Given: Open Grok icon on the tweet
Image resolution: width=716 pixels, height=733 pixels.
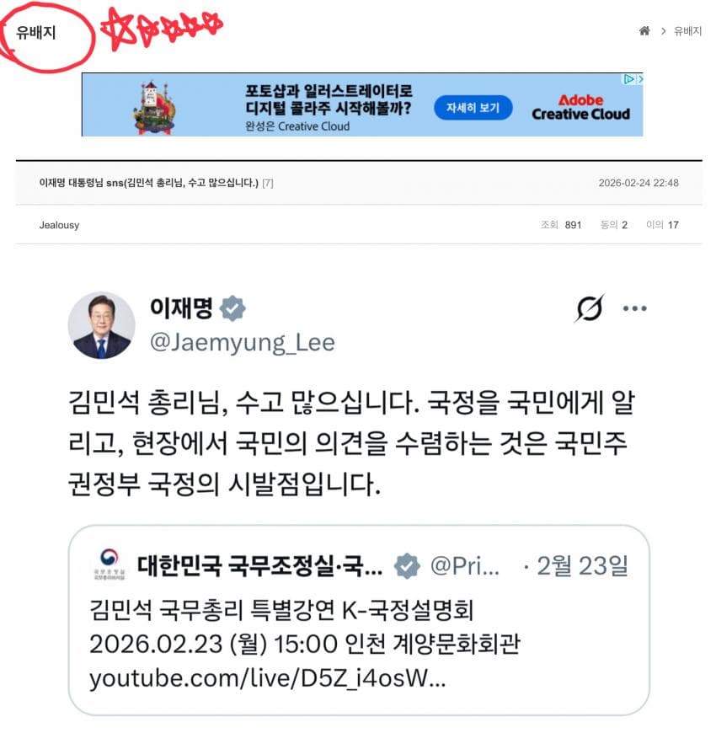Looking at the screenshot, I should click(589, 308).
